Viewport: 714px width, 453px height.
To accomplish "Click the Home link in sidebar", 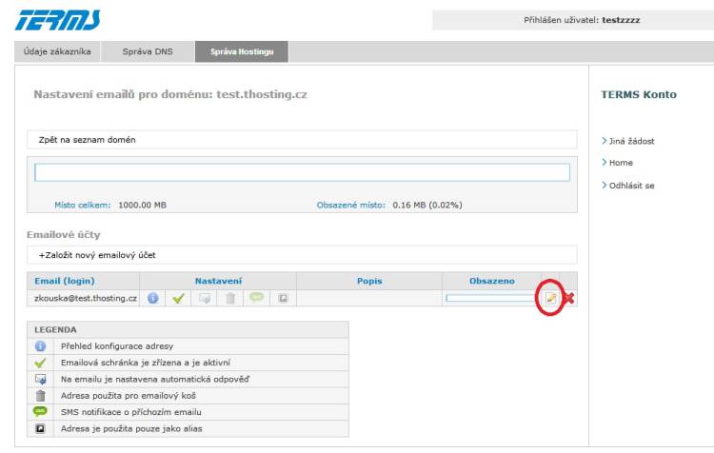I will pyautogui.click(x=621, y=163).
